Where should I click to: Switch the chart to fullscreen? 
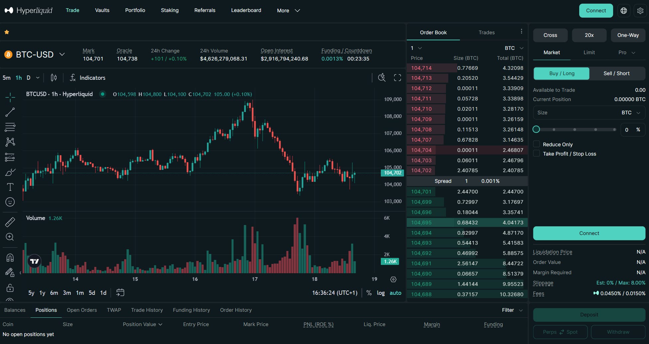pyautogui.click(x=397, y=78)
